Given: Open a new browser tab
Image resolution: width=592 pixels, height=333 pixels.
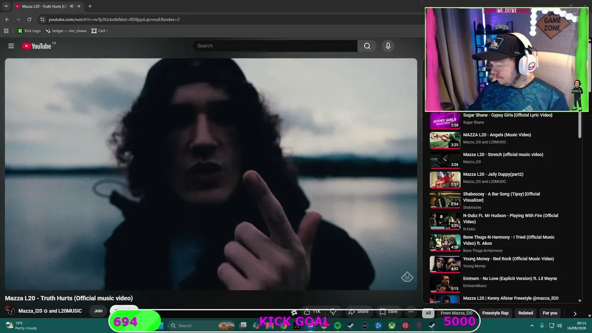Looking at the screenshot, I should (90, 6).
